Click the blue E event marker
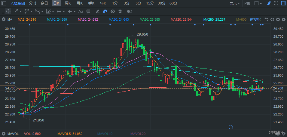 point(231,127)
